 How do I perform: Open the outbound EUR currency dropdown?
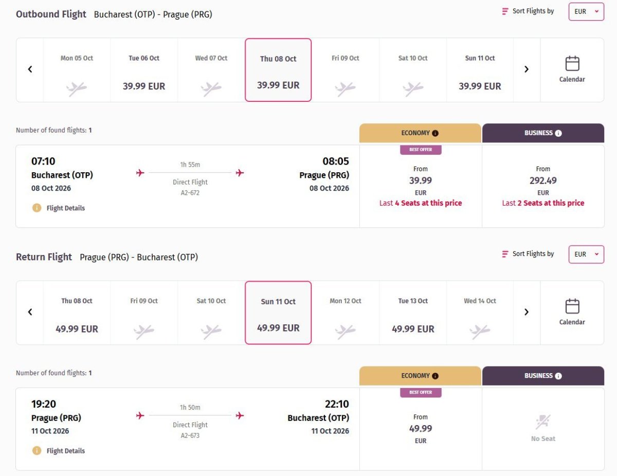coord(586,11)
